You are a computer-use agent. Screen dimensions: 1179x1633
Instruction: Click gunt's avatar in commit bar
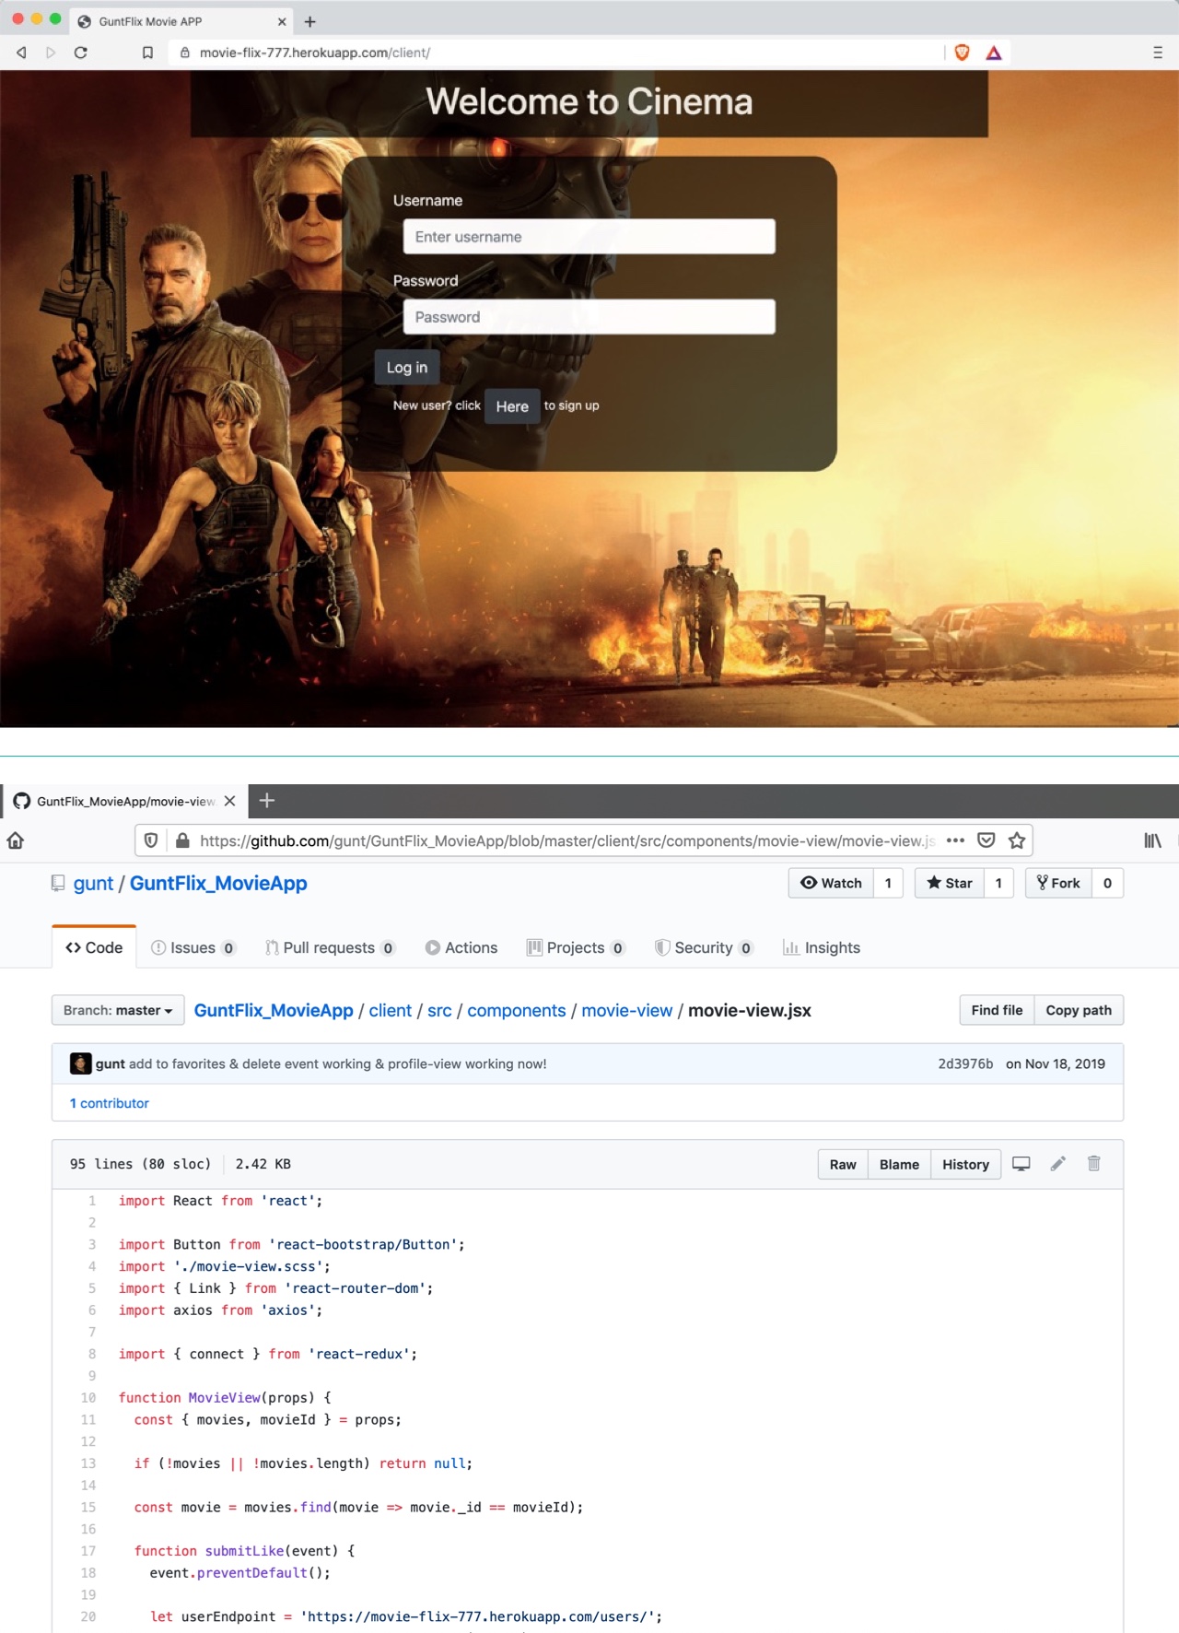click(x=81, y=1063)
